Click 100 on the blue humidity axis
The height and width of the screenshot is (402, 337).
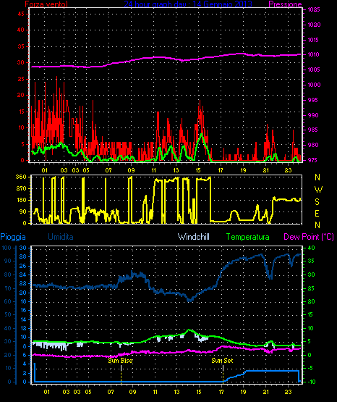pos(7,248)
